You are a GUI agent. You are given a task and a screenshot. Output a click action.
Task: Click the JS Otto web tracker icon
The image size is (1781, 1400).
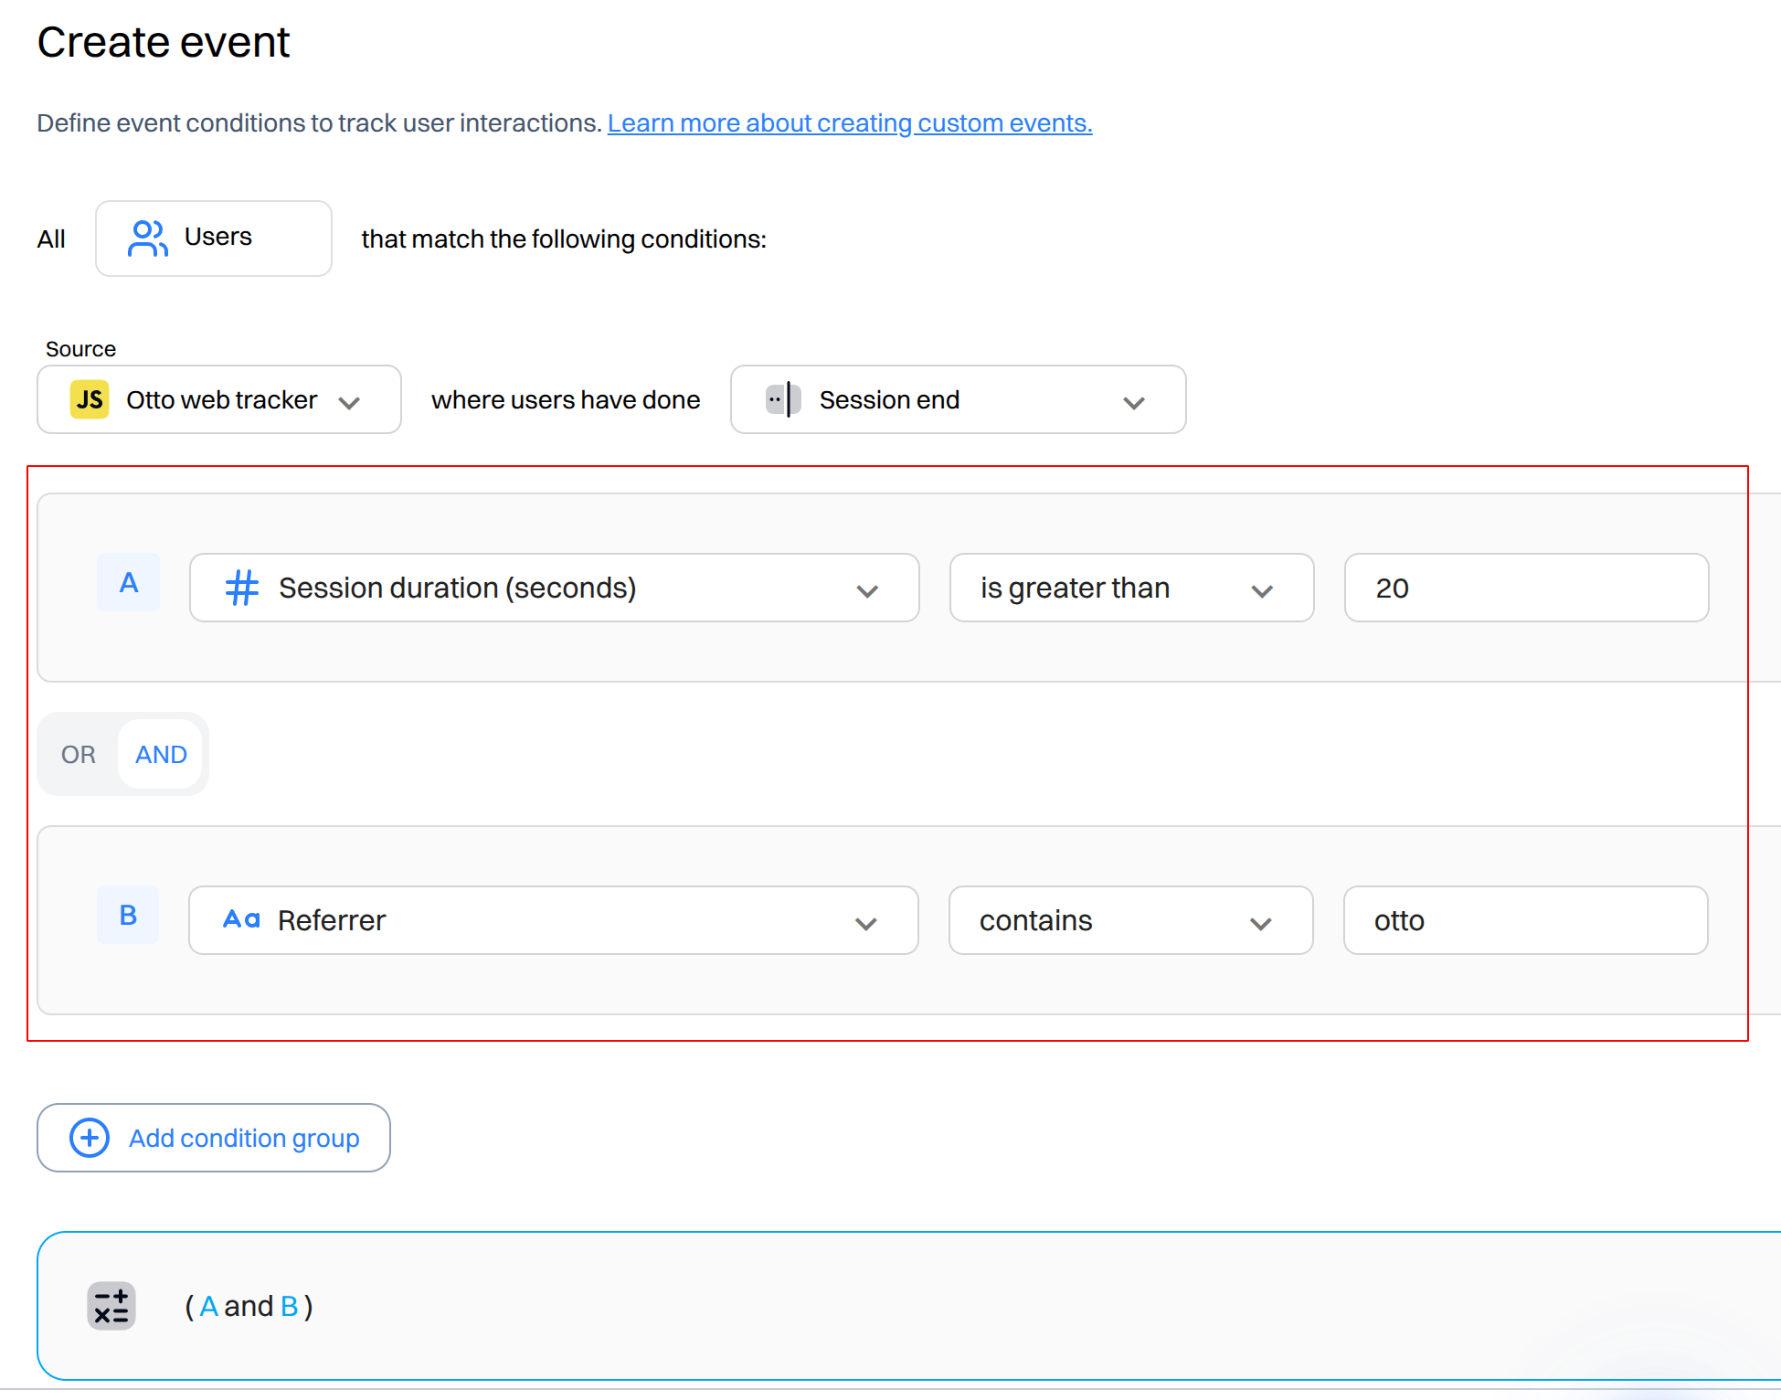point(90,399)
